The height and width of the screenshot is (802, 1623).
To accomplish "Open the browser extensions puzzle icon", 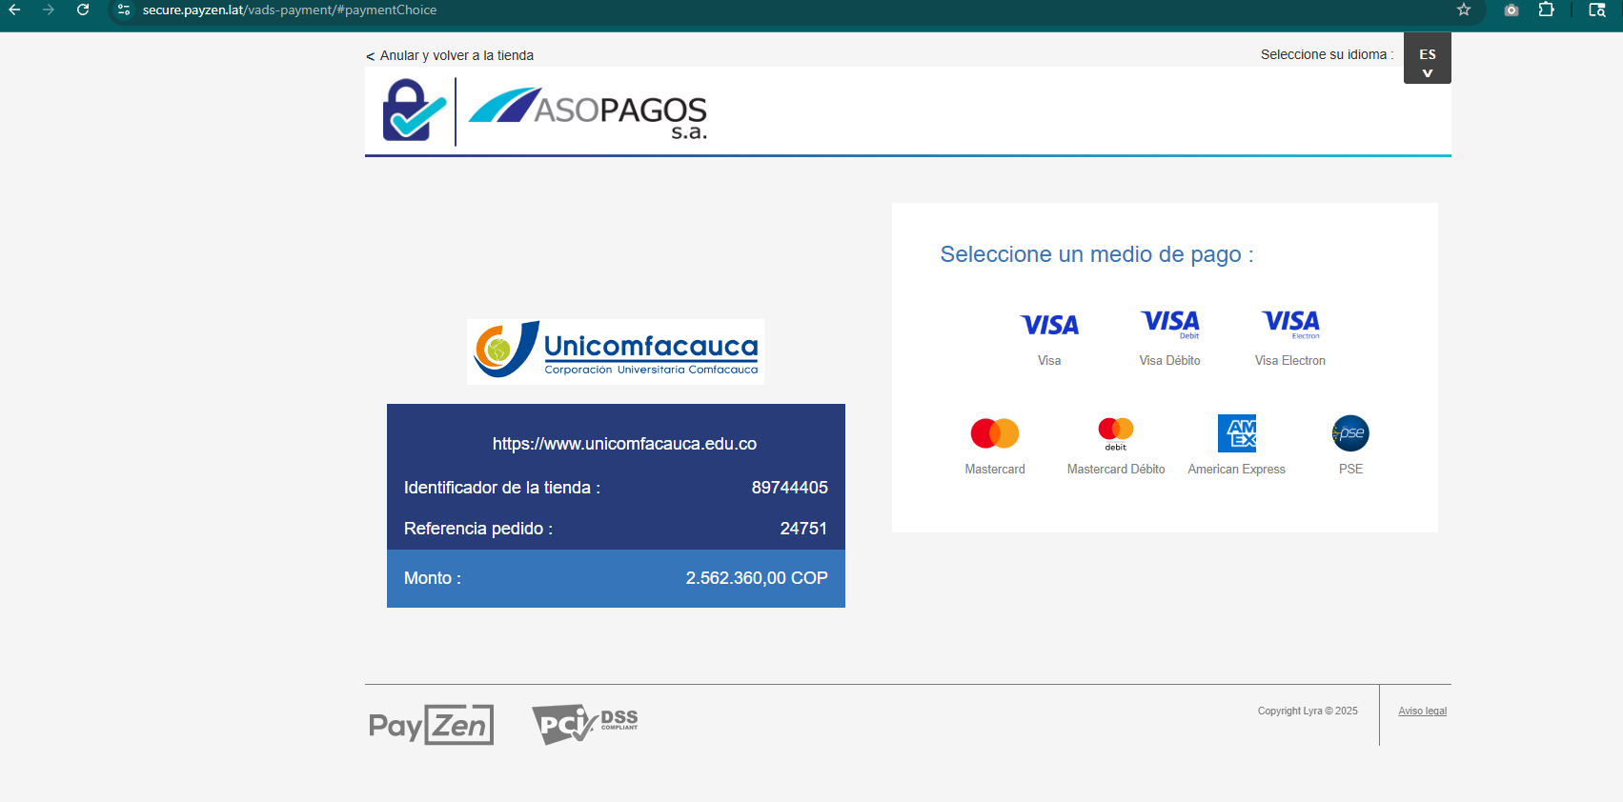I will [x=1546, y=10].
